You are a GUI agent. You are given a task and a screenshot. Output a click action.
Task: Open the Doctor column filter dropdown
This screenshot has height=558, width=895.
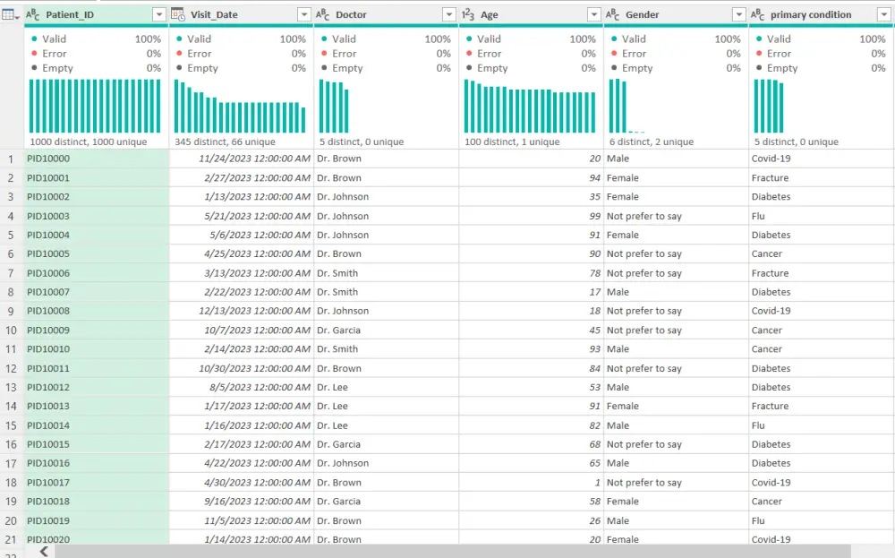[x=449, y=14]
